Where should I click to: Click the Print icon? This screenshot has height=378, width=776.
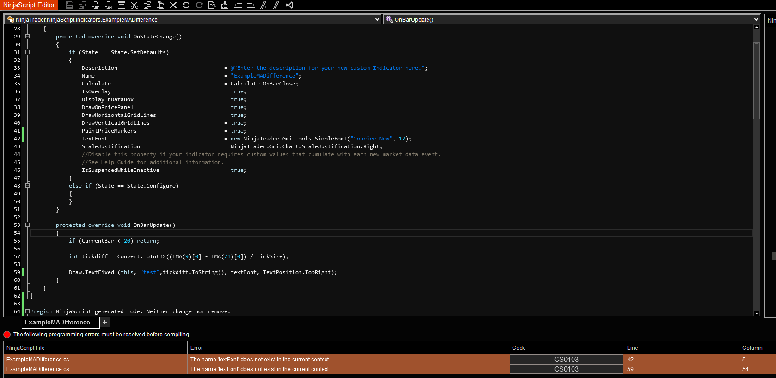(96, 5)
